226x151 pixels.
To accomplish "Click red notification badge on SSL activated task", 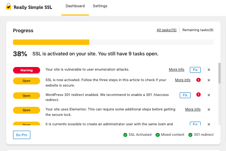I will pos(199,80).
